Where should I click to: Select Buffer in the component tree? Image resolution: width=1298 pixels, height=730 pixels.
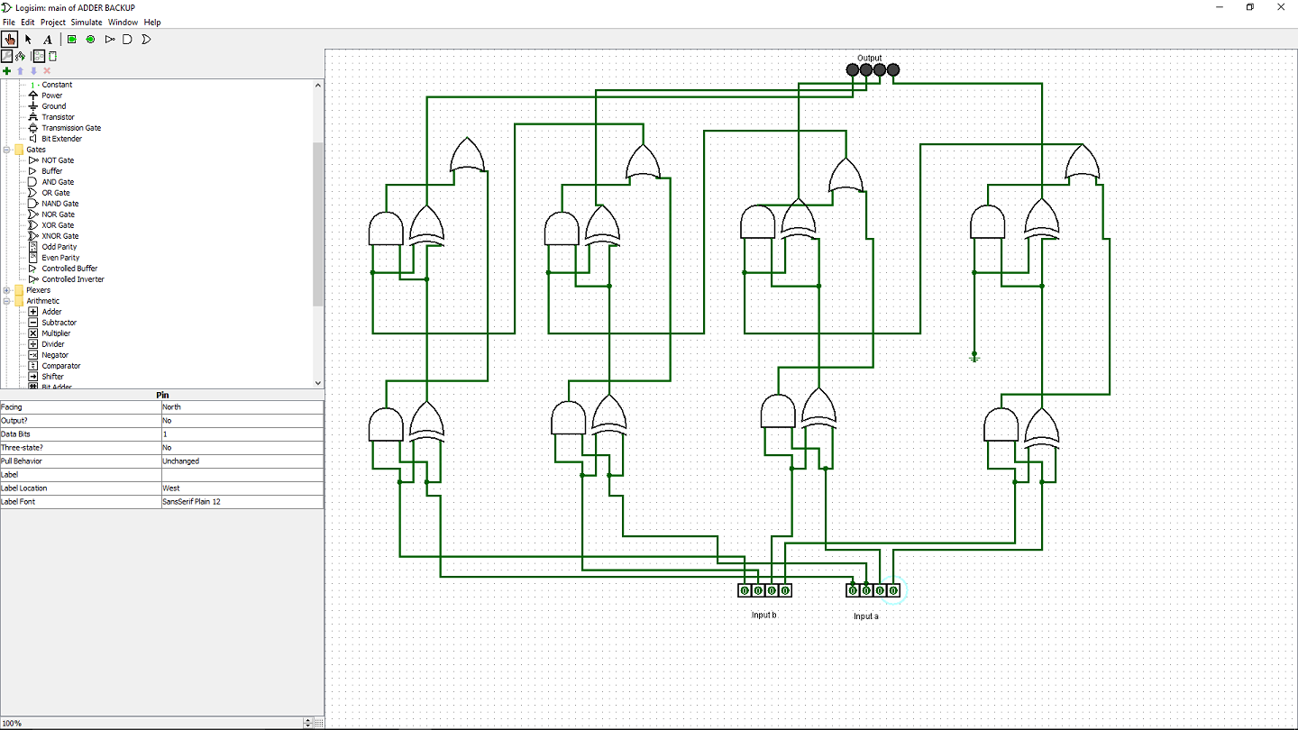52,171
